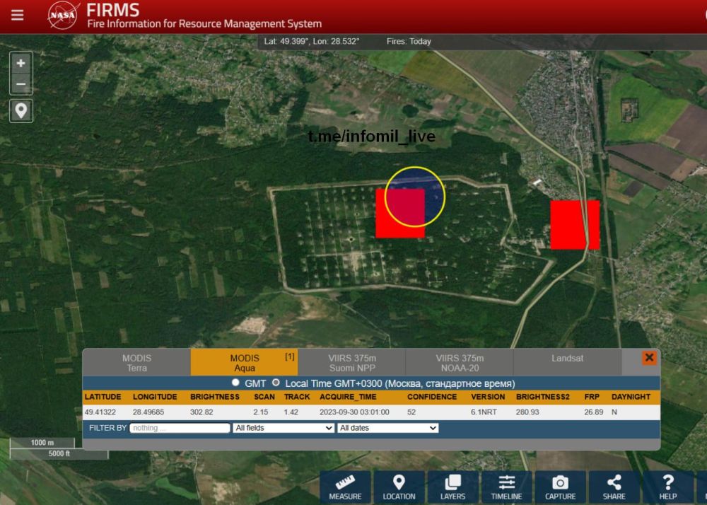The width and height of the screenshot is (707, 505).
Task: Capture a map screenshot
Action: [560, 487]
